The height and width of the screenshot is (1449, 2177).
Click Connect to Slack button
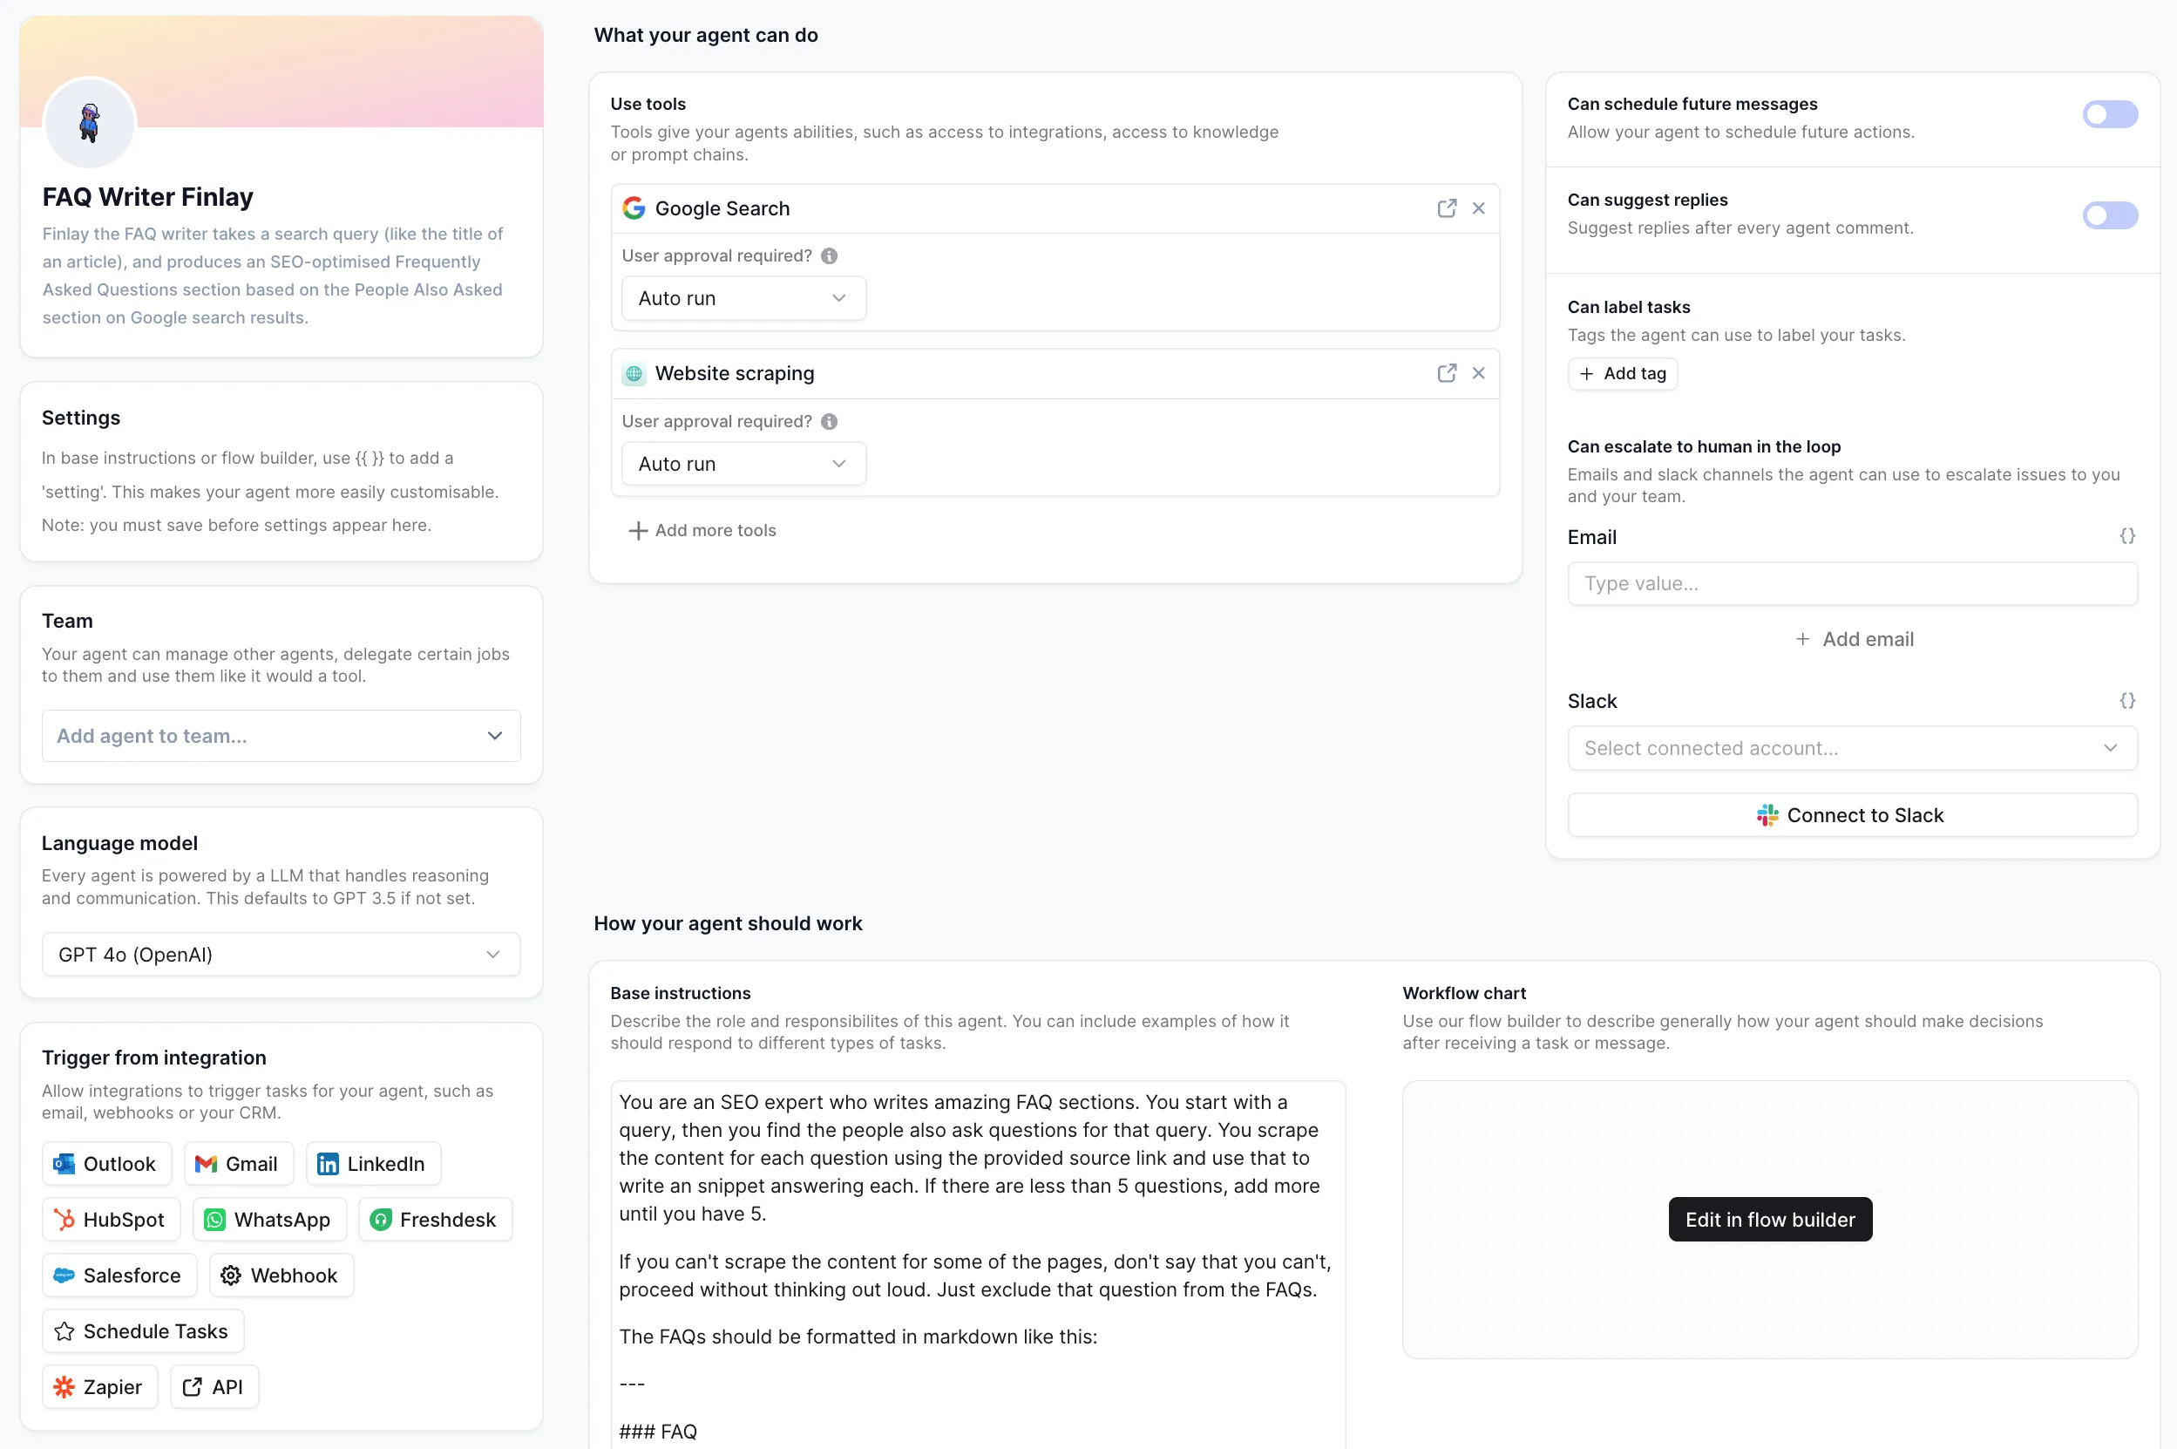click(1852, 815)
